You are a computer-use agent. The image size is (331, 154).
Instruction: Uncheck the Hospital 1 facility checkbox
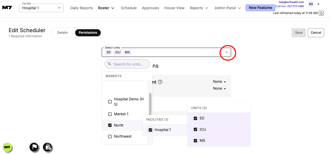[x=150, y=130]
